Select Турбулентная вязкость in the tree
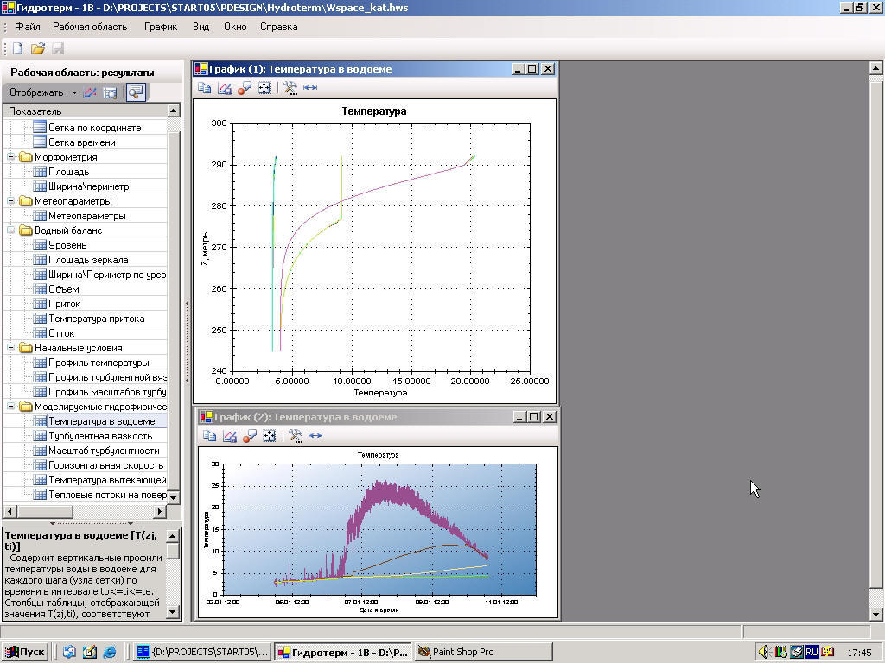Viewport: 885px width, 663px height. coord(100,436)
